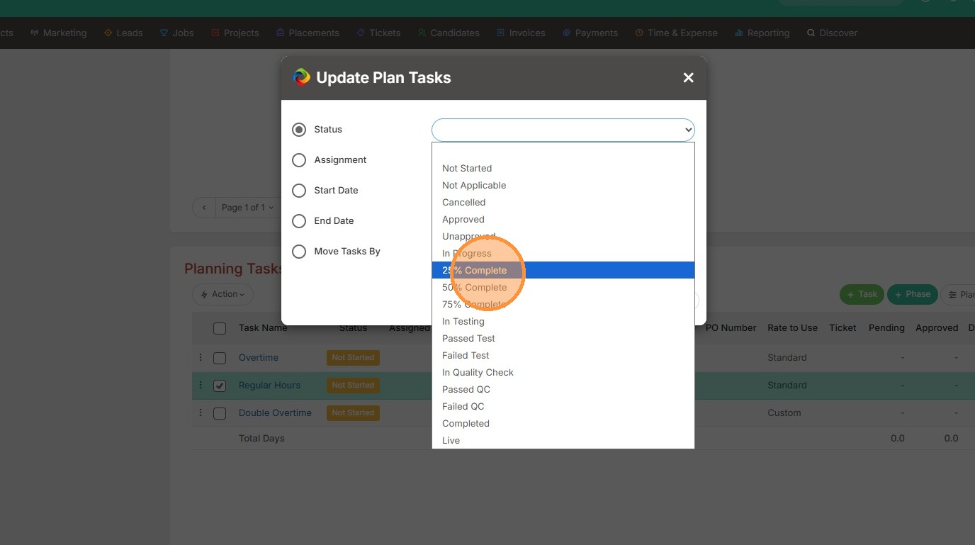The height and width of the screenshot is (545, 975).
Task: Select 'Approved' status option
Action: point(563,219)
